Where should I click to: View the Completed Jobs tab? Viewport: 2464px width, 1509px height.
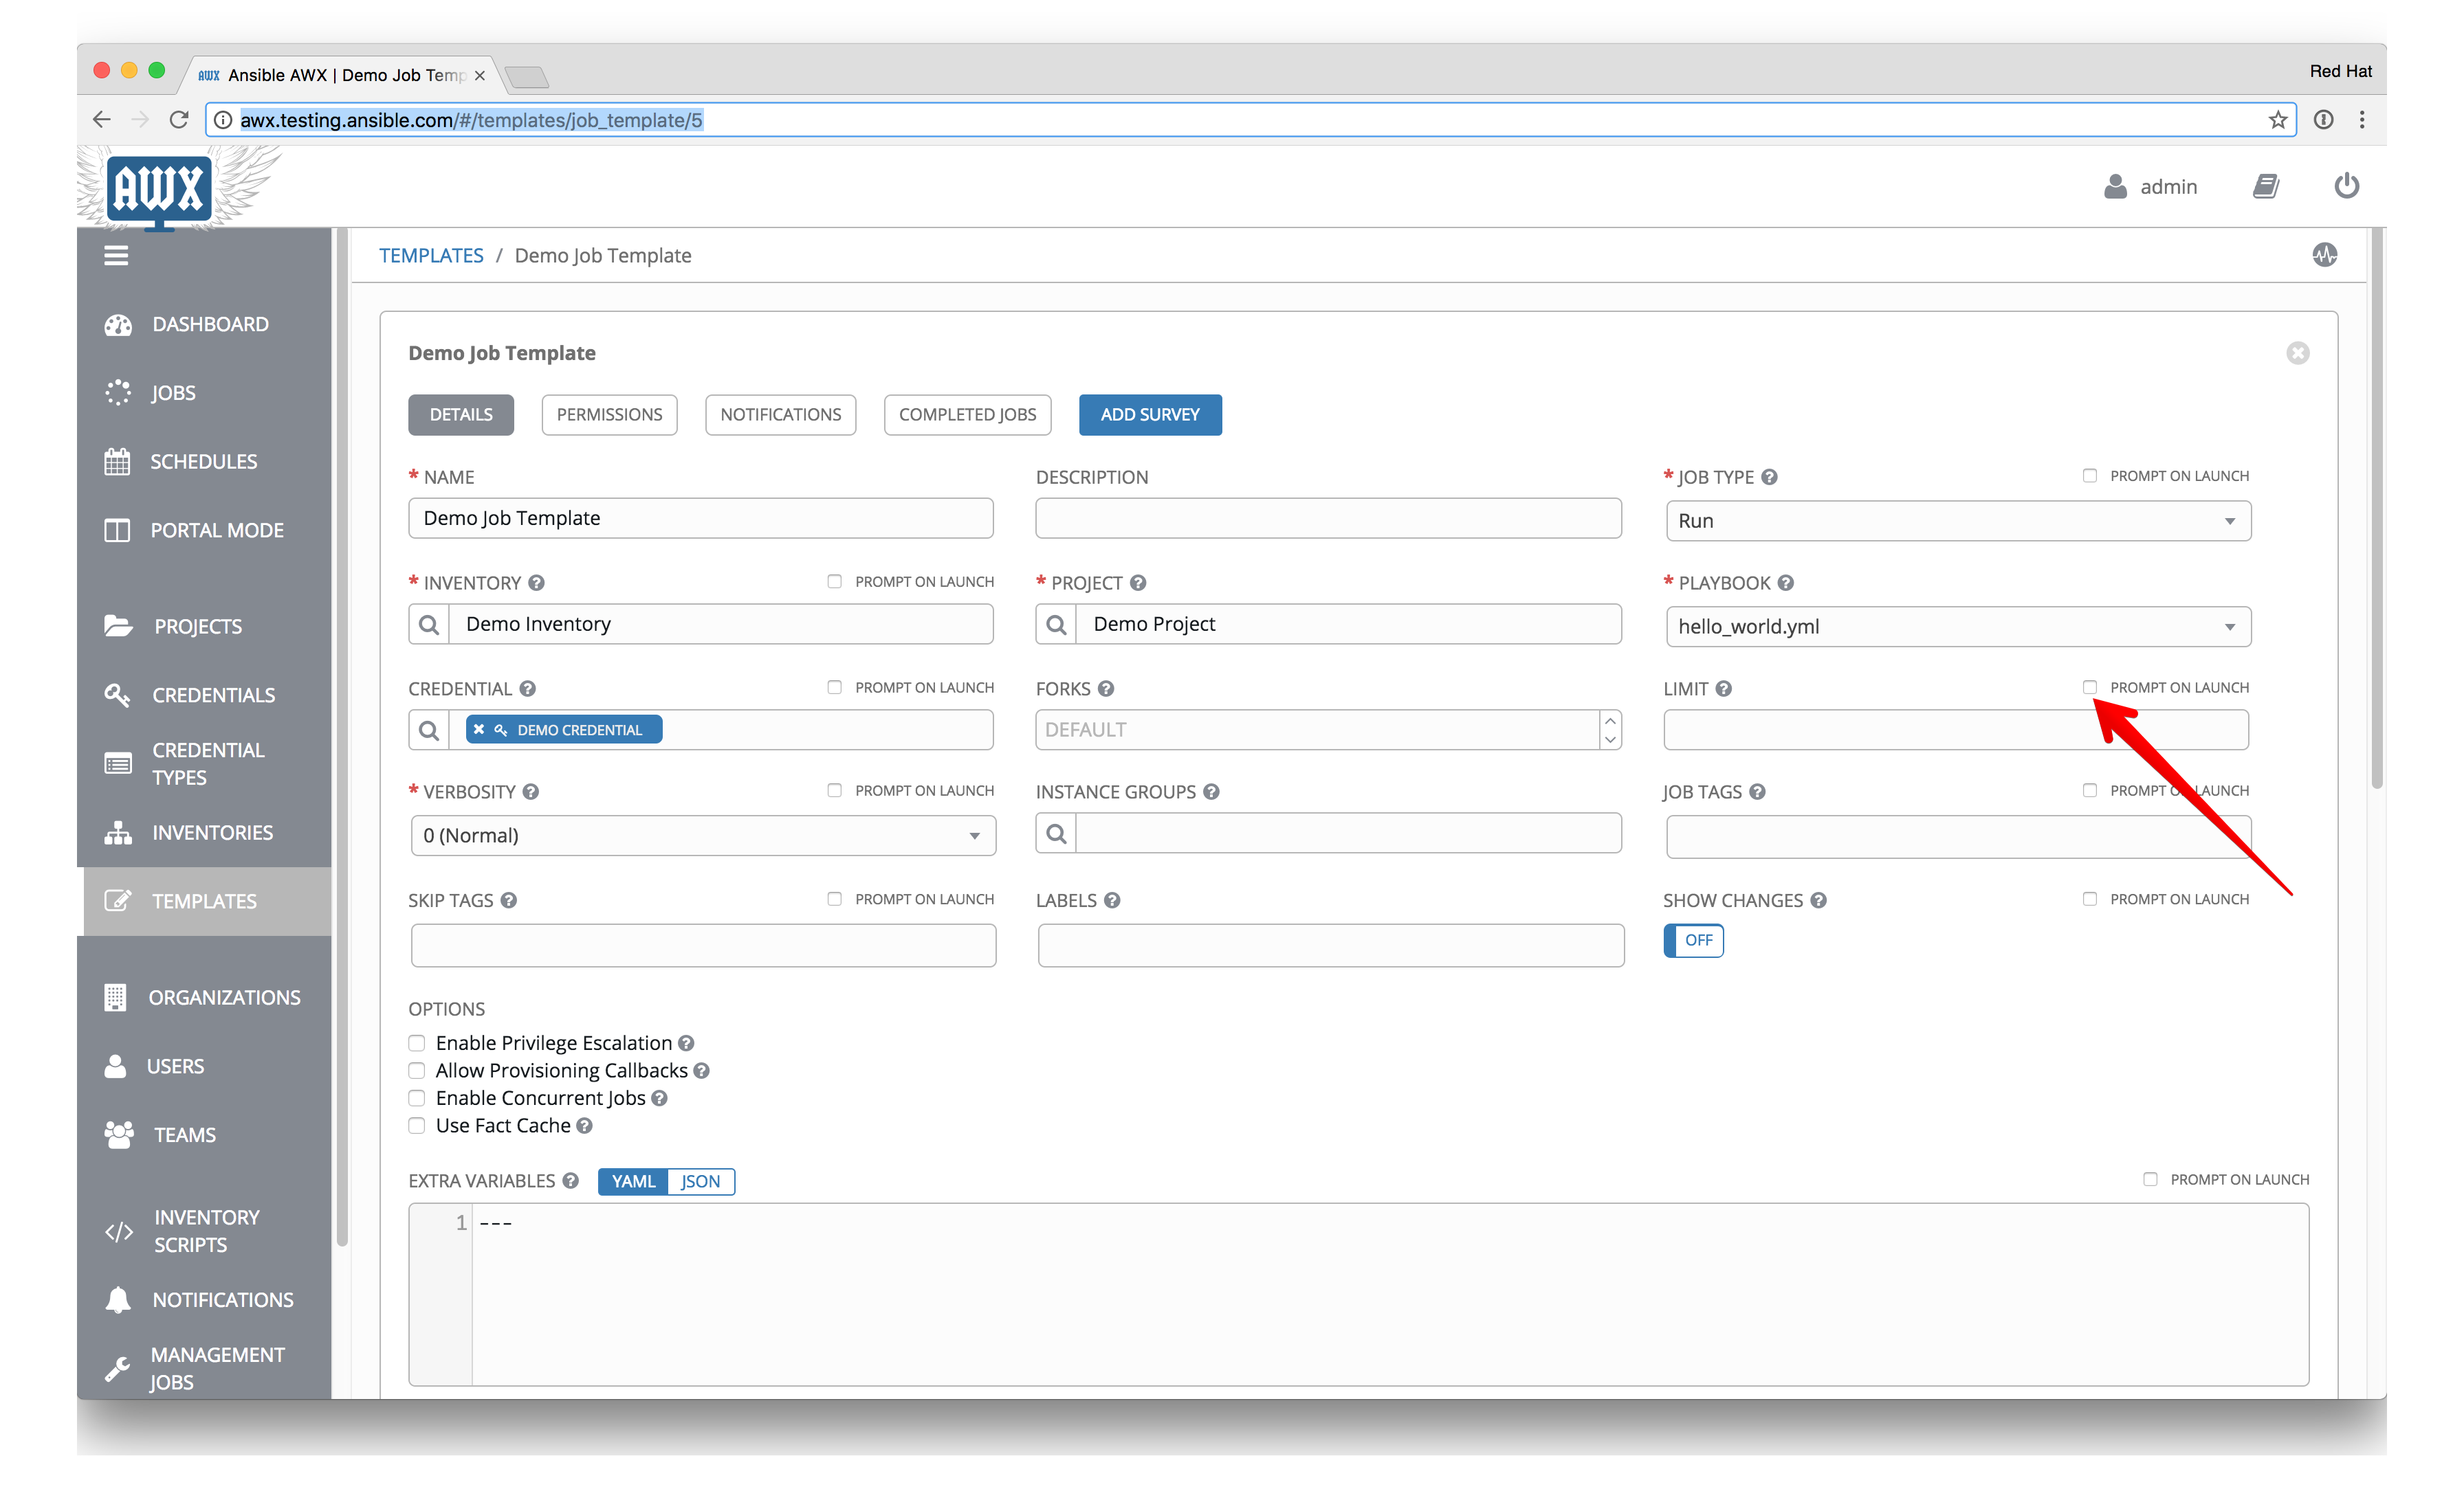point(966,414)
